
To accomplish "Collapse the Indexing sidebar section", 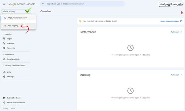I will click(x=7, y=34).
